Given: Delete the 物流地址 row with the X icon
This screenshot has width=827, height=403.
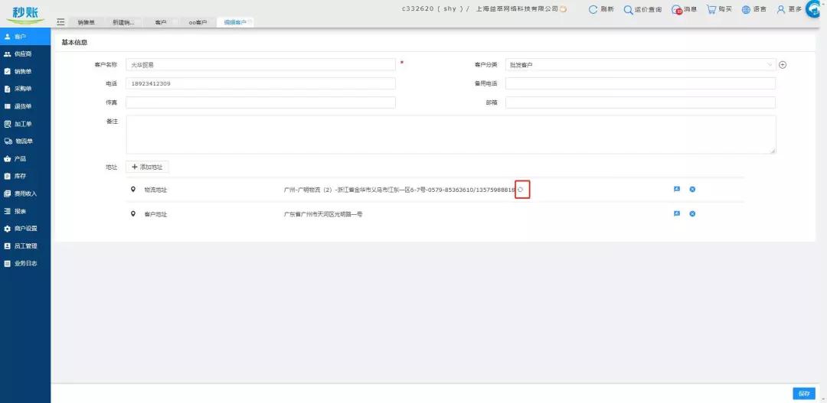Looking at the screenshot, I should [692, 189].
